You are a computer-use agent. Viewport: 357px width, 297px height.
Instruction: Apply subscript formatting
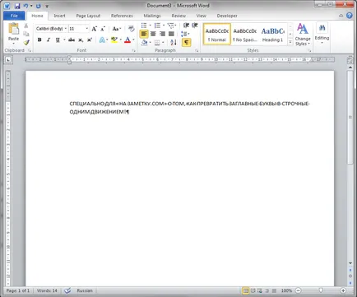81,40
